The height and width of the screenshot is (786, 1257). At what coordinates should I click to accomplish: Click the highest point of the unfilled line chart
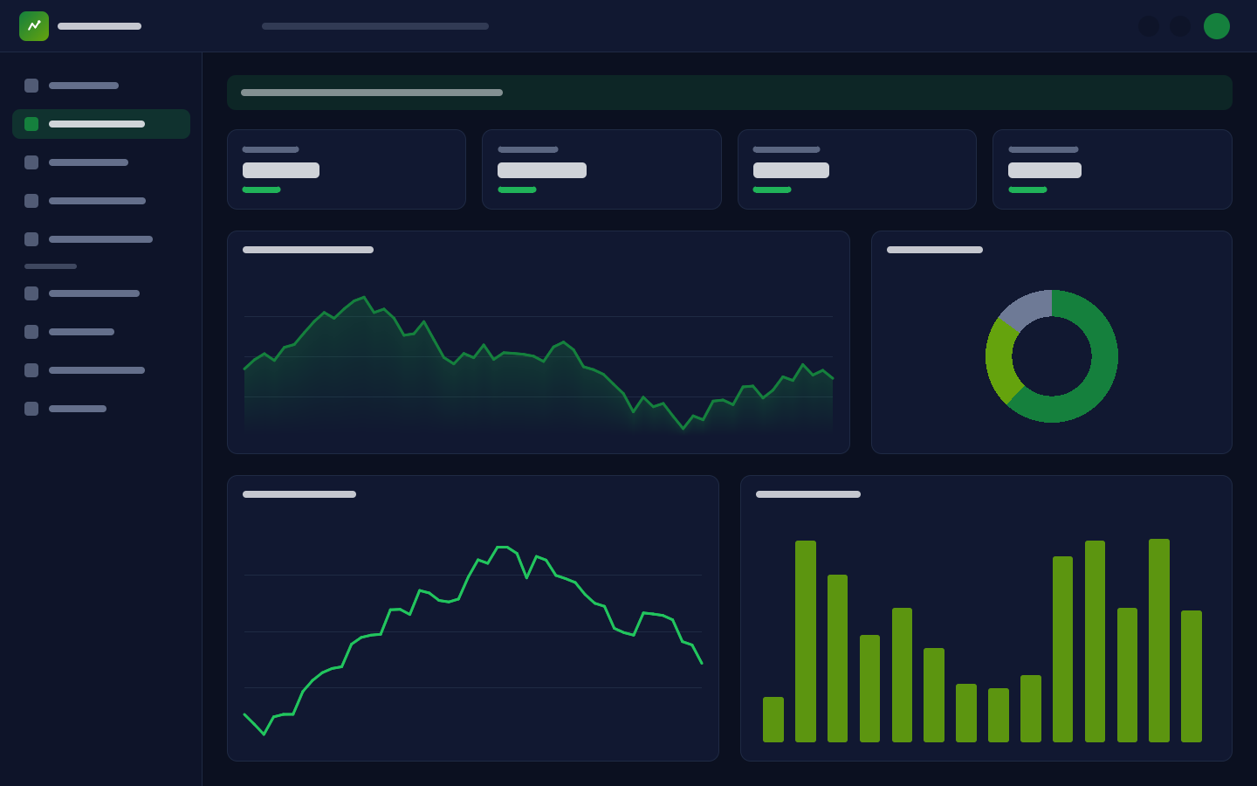pyautogui.click(x=502, y=547)
